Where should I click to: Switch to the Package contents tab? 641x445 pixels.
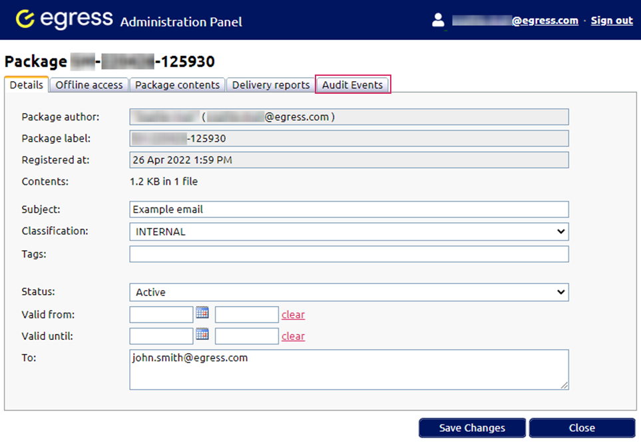click(177, 84)
